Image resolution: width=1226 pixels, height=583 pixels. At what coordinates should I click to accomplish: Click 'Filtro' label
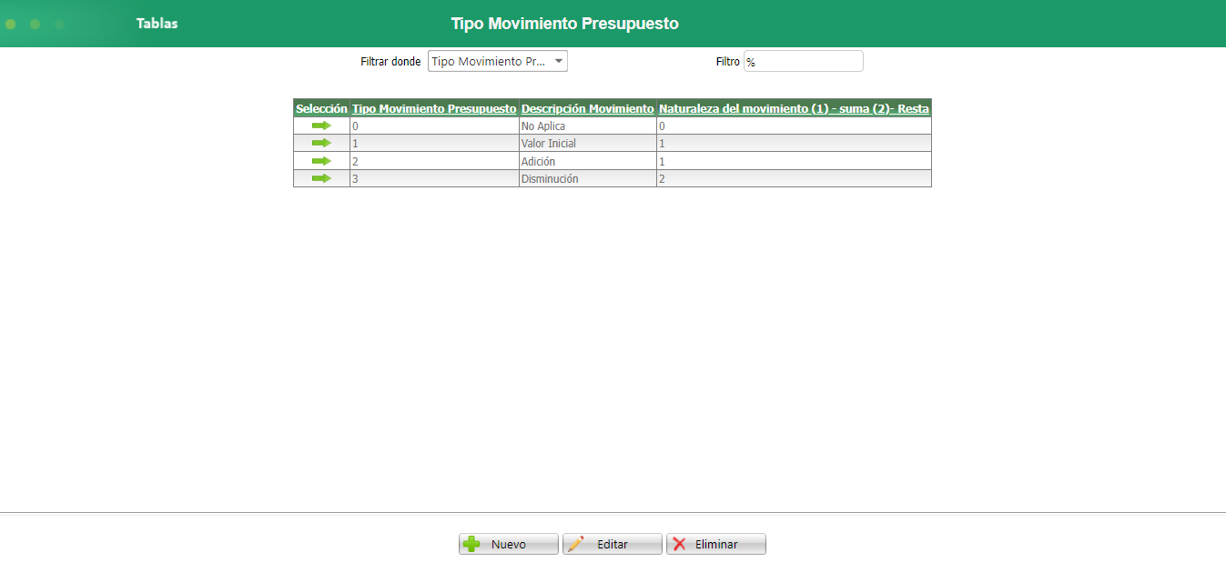tap(728, 62)
